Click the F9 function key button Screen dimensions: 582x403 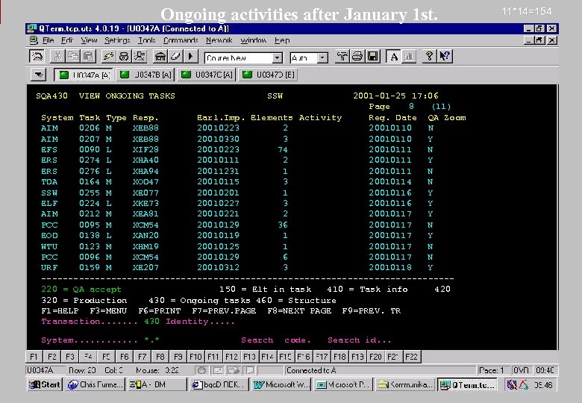pos(178,357)
